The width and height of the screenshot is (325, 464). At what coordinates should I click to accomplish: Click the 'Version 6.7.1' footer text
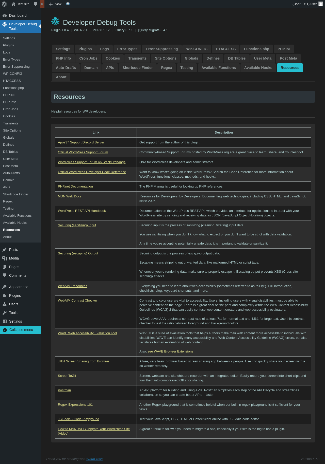(x=310, y=459)
